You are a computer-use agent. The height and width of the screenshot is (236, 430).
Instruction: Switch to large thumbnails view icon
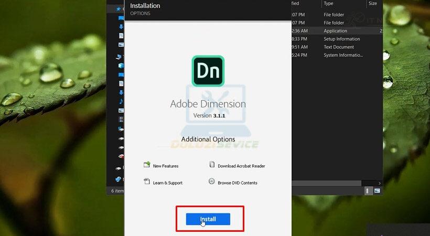[377, 191]
